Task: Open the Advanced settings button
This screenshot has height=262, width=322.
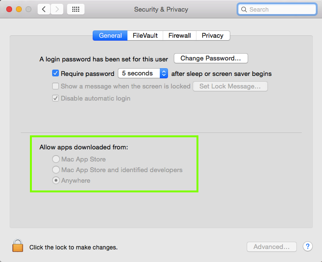Action: [x=272, y=247]
